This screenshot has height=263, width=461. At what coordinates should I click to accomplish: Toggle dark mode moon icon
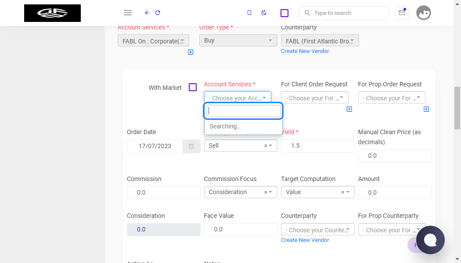pyautogui.click(x=264, y=13)
